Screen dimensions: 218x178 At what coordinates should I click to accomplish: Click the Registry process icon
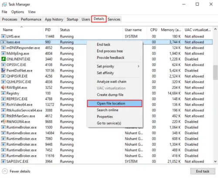[x=3, y=93]
